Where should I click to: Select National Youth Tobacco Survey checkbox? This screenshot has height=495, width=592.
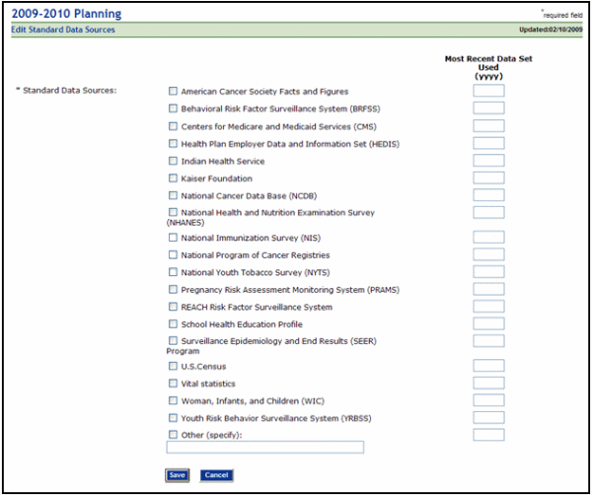point(173,272)
